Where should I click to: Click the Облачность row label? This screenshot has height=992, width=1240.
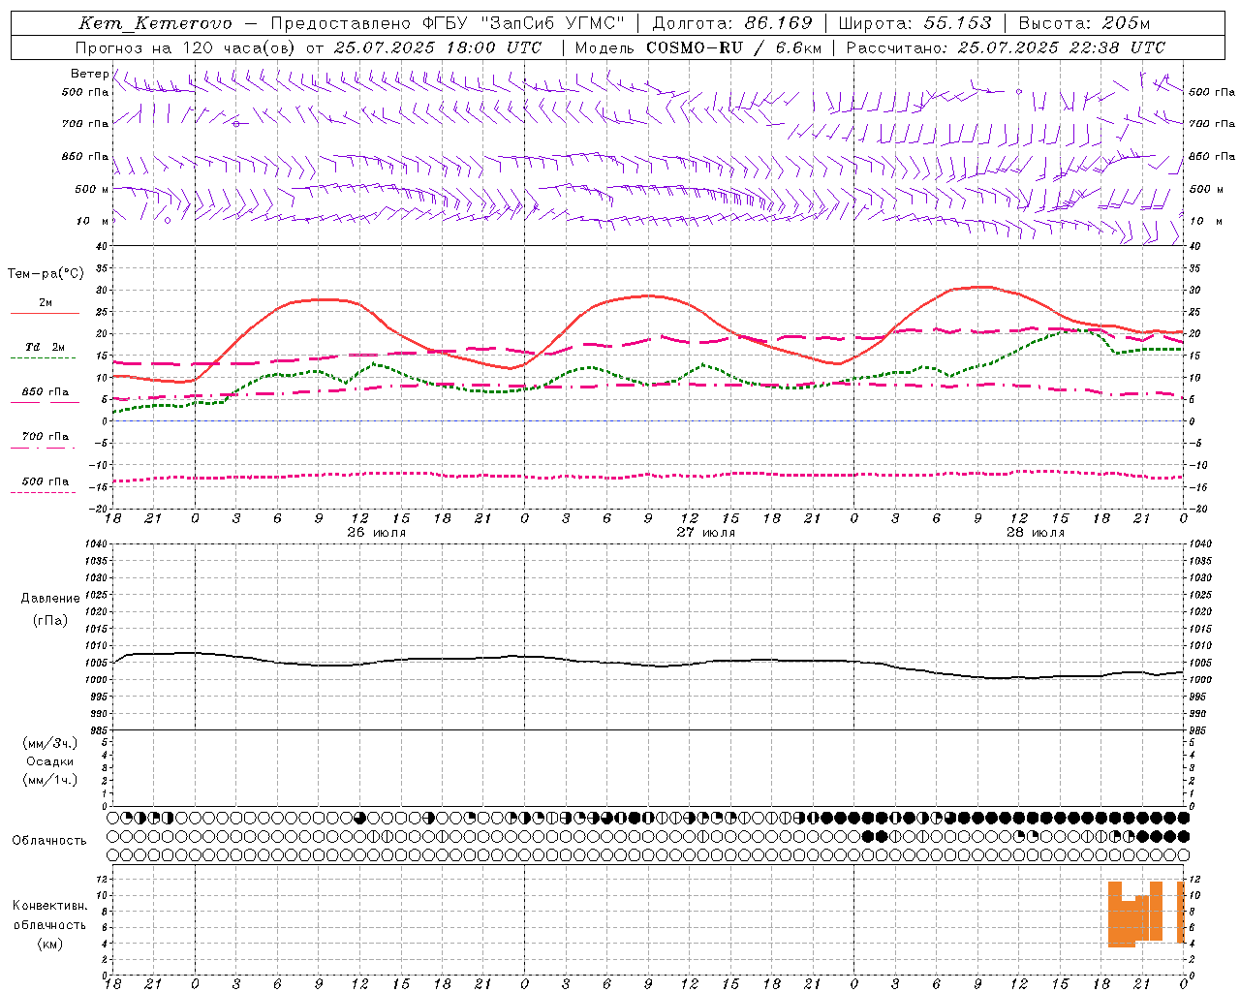coord(49,840)
